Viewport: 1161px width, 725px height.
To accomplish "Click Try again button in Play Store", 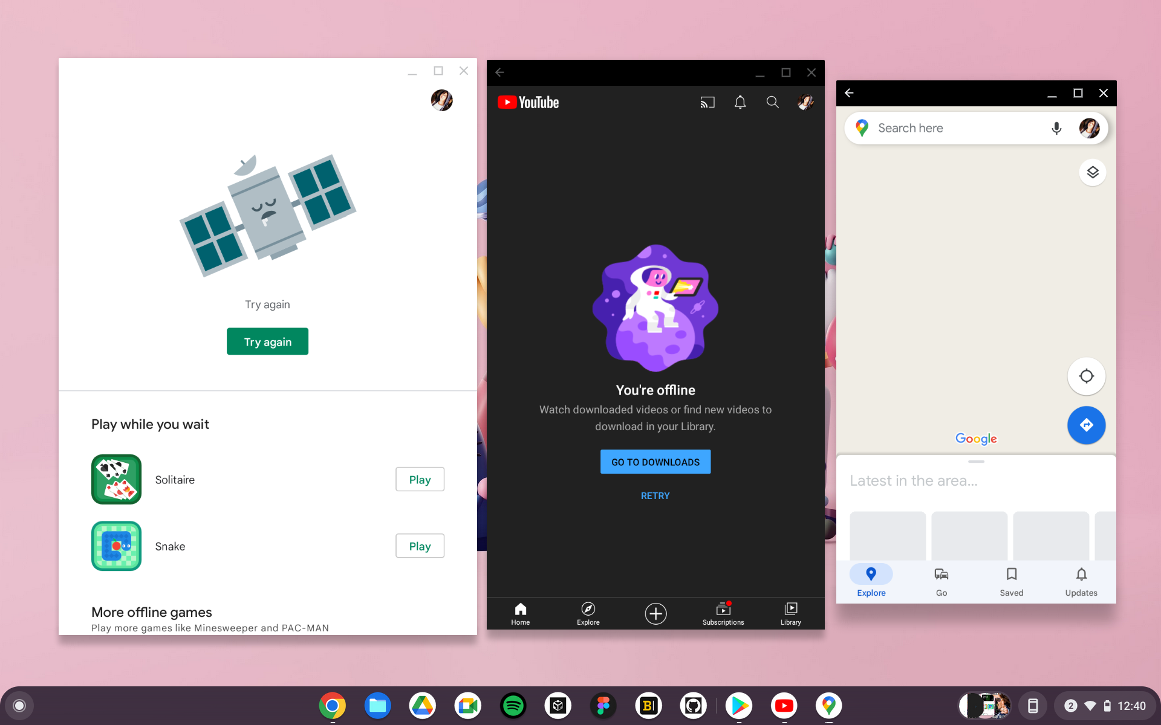I will click(x=267, y=341).
